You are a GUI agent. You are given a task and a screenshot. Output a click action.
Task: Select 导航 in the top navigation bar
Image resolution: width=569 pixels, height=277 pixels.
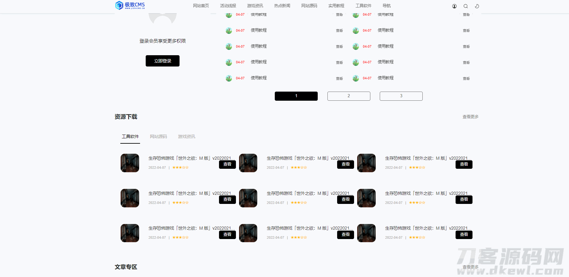(386, 6)
